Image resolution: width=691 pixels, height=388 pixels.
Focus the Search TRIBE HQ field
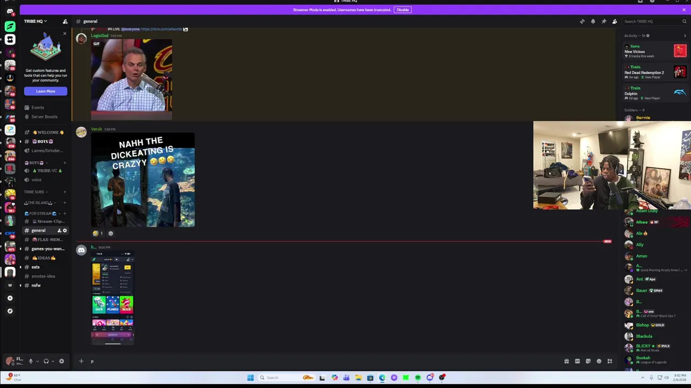655,22
